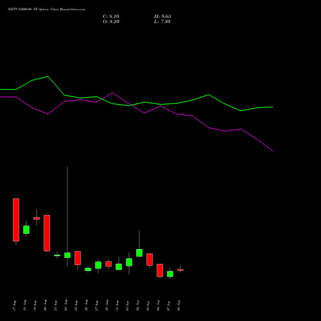
Task: Click the "25 Aug" date axis label
Action: click(76, 305)
